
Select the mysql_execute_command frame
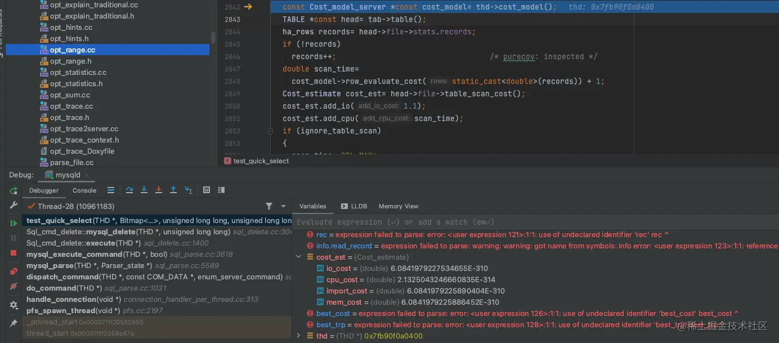point(157,254)
